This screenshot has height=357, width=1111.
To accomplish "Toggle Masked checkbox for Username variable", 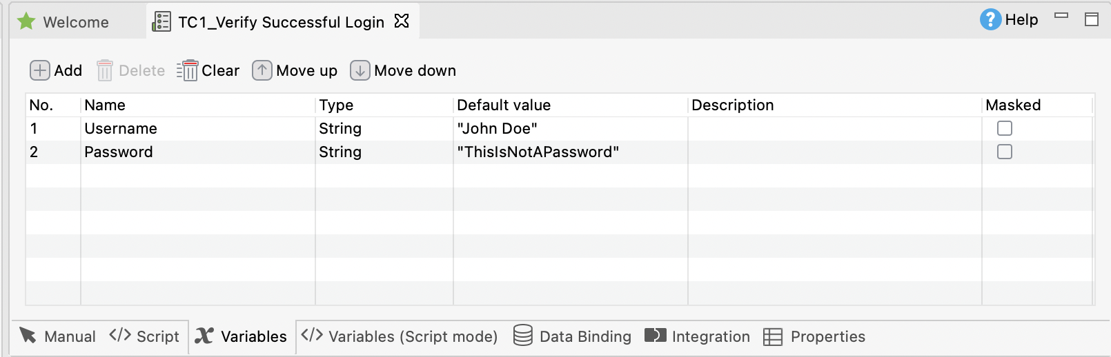I will pyautogui.click(x=1005, y=128).
